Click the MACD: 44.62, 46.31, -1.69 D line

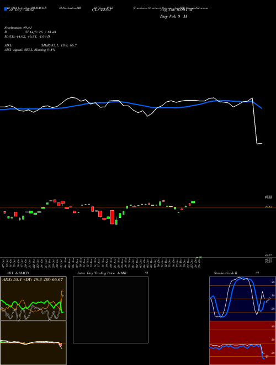click(x=27, y=36)
